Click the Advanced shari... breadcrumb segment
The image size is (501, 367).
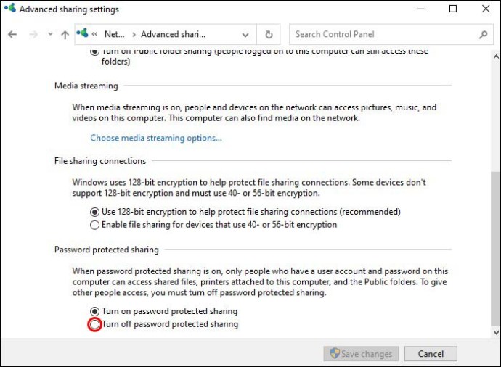pyautogui.click(x=173, y=34)
